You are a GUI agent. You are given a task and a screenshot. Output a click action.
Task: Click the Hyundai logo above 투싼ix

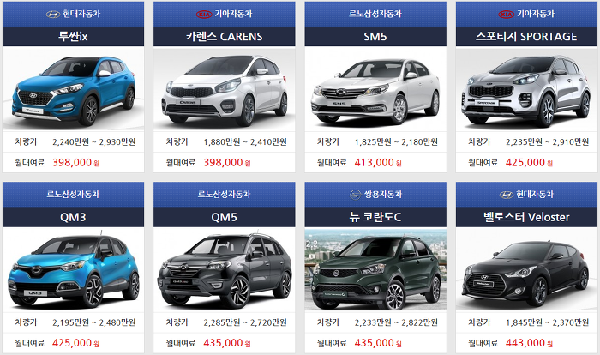click(53, 15)
